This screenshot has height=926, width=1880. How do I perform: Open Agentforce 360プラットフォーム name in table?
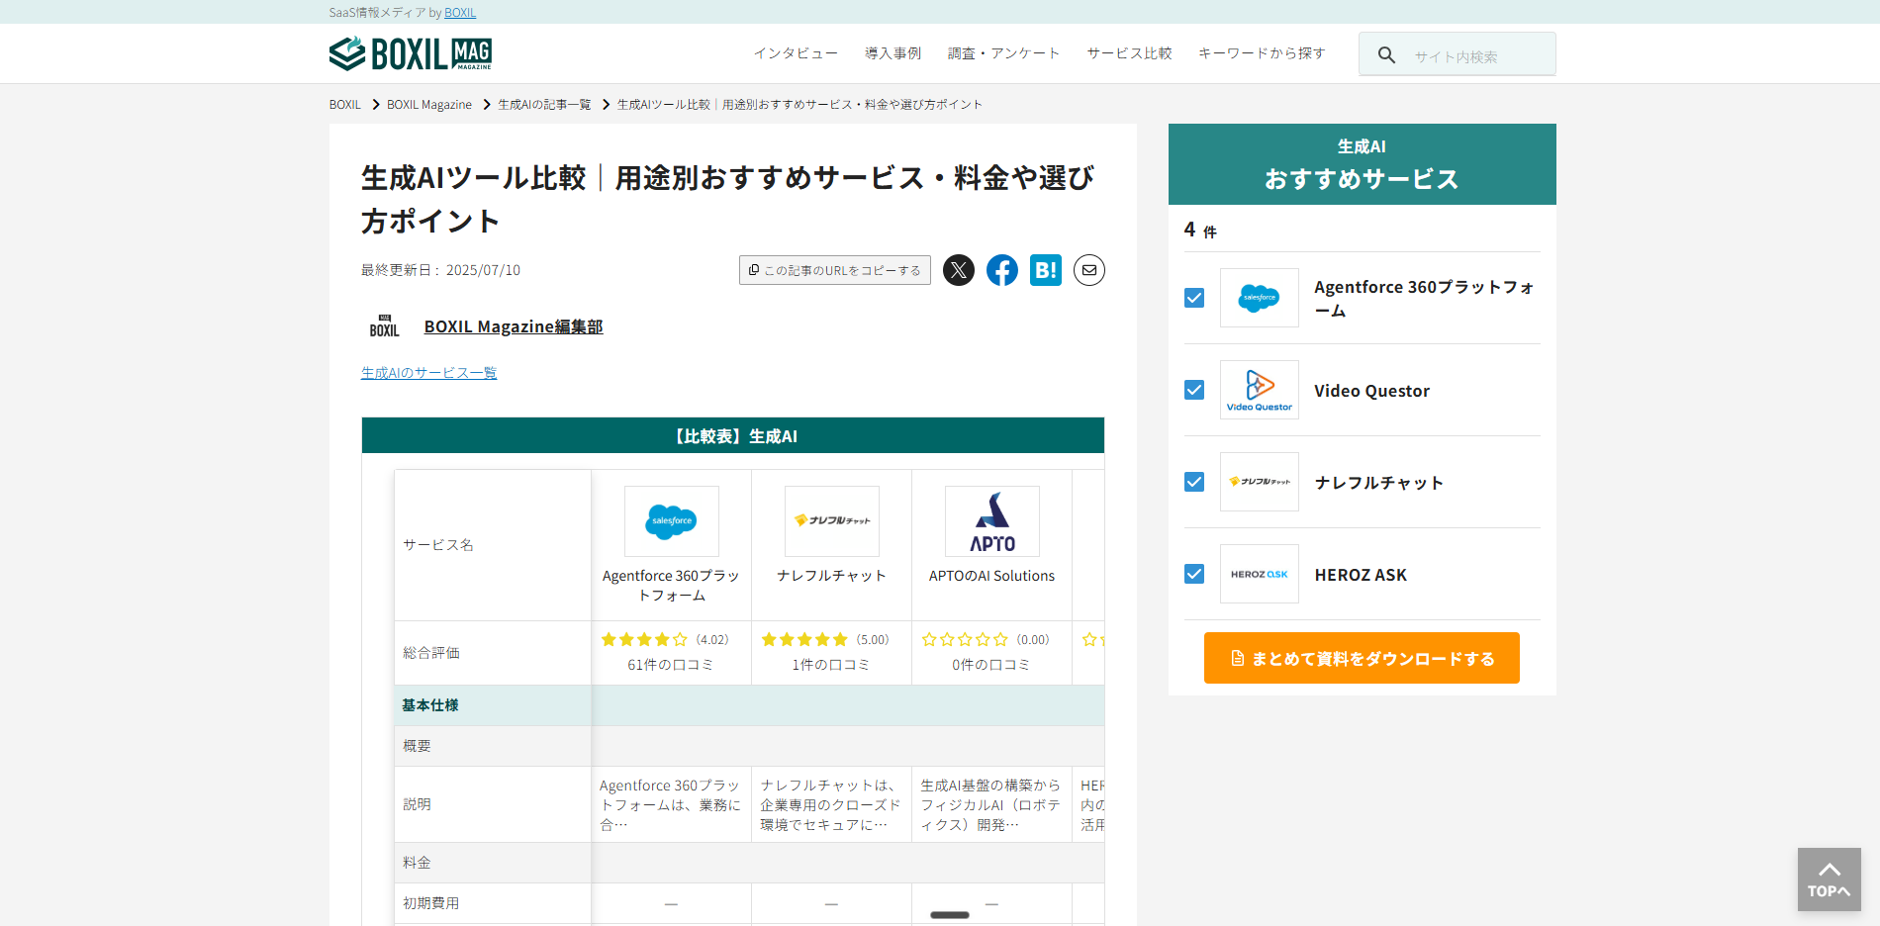pos(672,586)
